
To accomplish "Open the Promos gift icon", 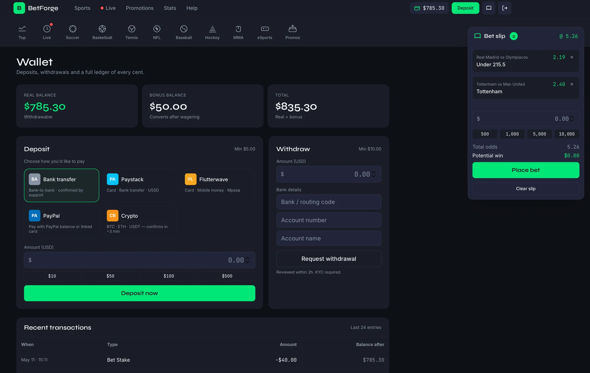I will 293,29.
